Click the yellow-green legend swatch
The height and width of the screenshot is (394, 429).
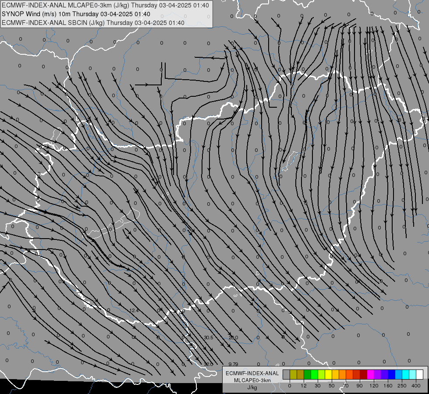[321, 374]
